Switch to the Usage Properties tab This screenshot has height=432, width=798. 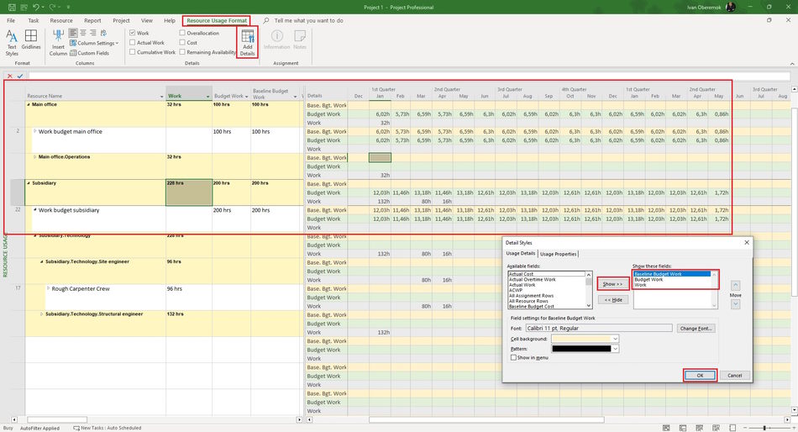pos(559,254)
